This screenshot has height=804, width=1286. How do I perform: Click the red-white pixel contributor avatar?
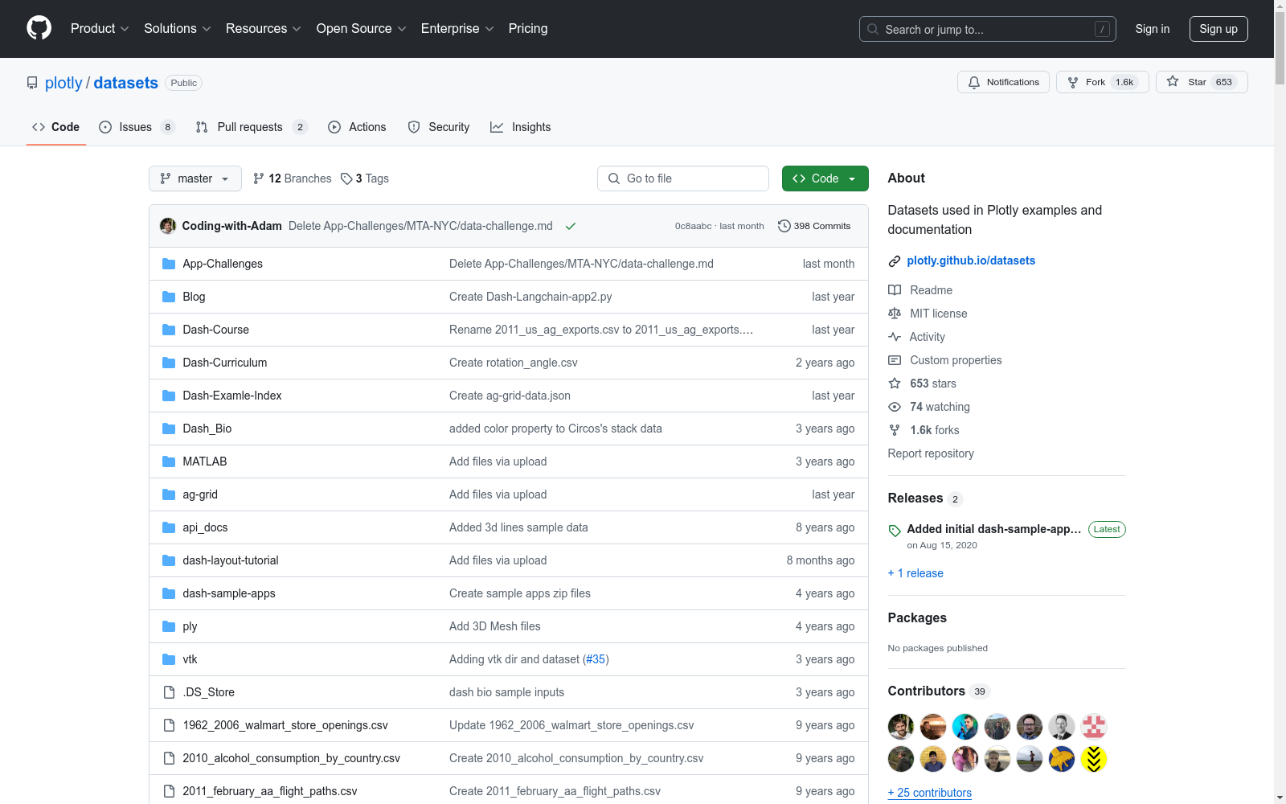coord(1094,727)
